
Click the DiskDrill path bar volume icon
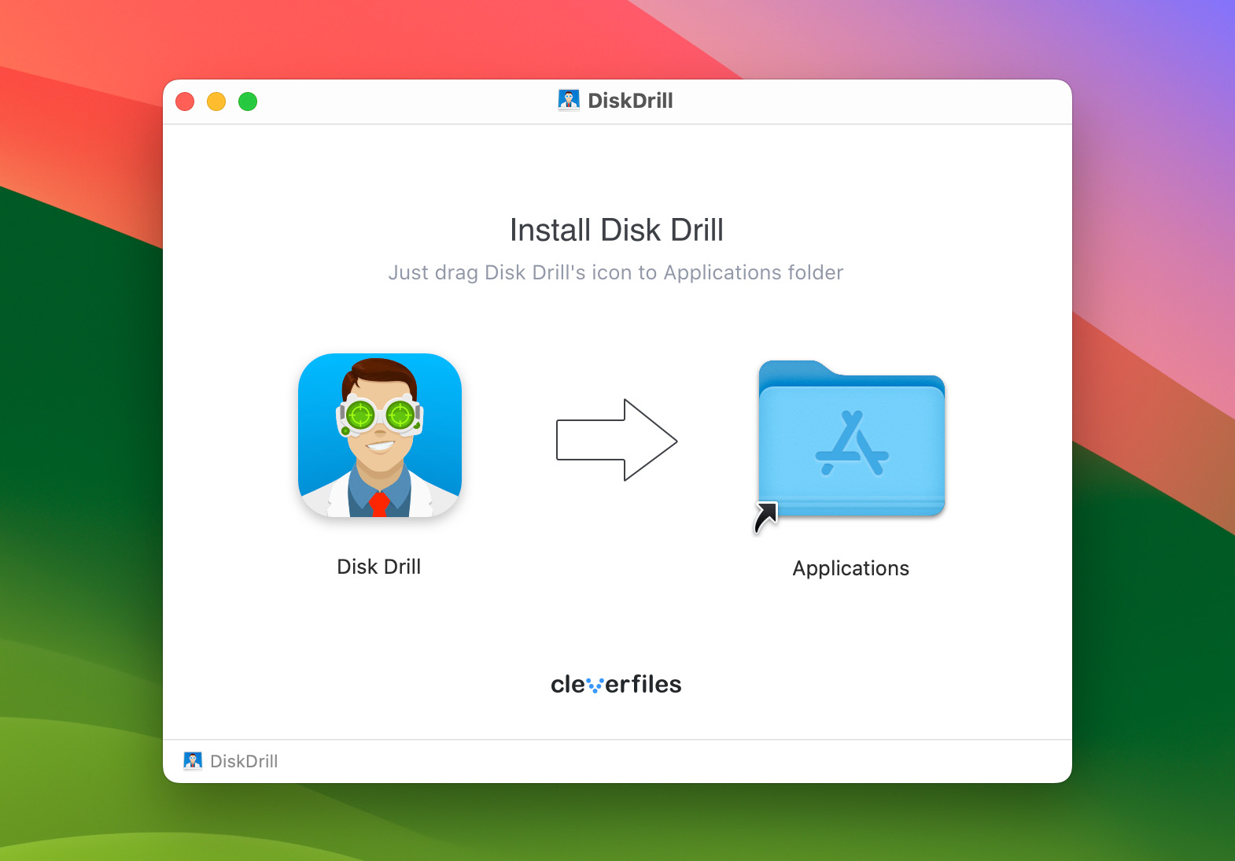193,760
